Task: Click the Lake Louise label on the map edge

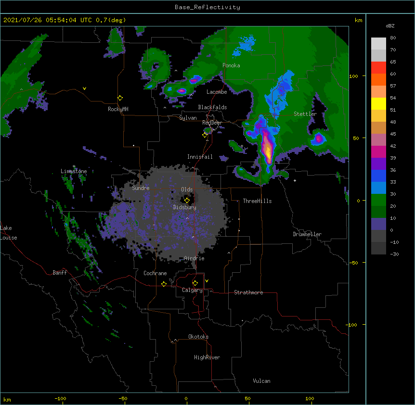Action: click(x=9, y=233)
